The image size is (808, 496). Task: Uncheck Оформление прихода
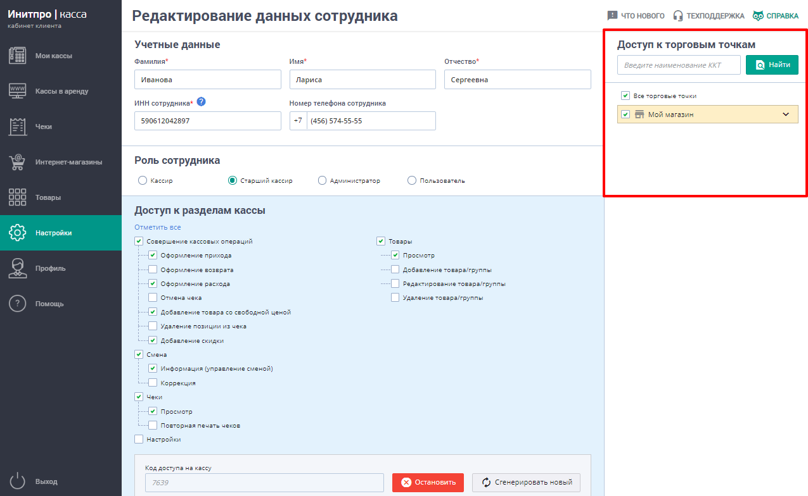point(153,256)
